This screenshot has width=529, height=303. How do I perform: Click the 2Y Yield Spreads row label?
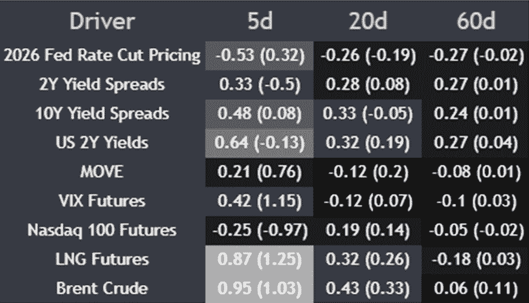pos(102,85)
